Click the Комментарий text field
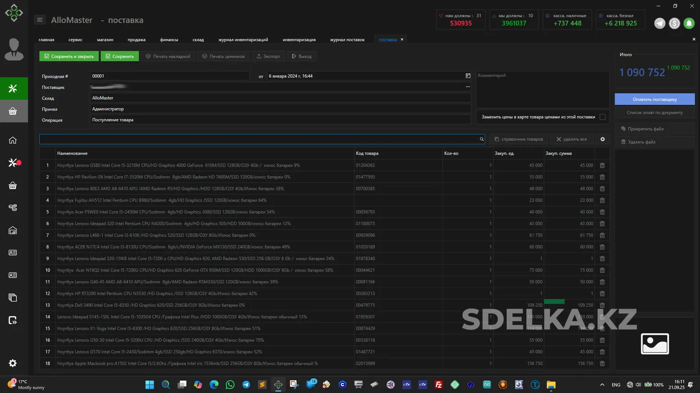700x393 pixels. [542, 90]
